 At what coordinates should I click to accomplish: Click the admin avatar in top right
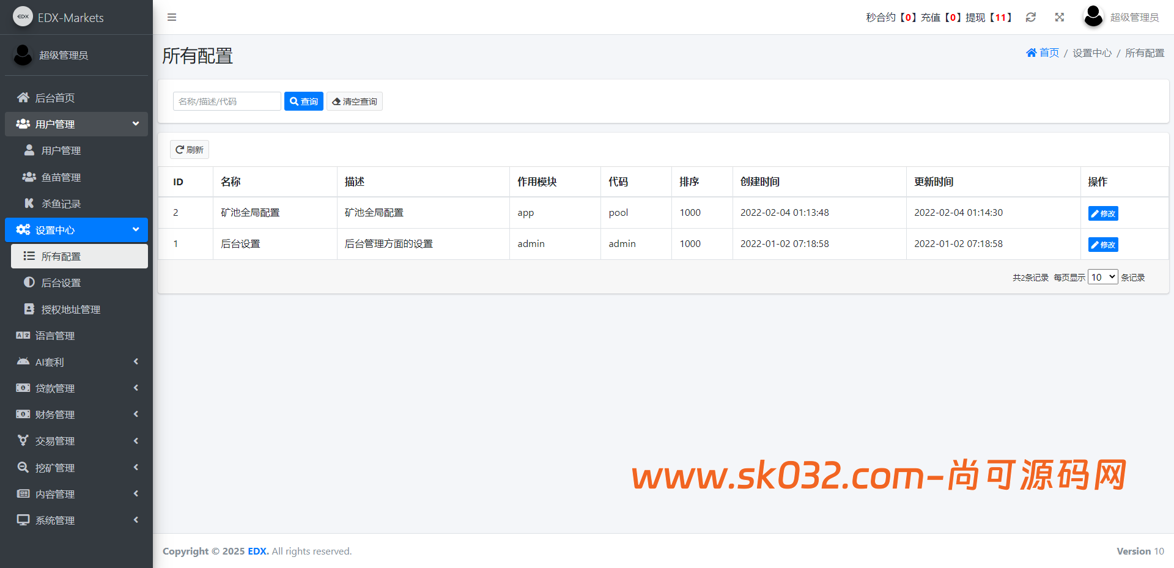coord(1093,17)
